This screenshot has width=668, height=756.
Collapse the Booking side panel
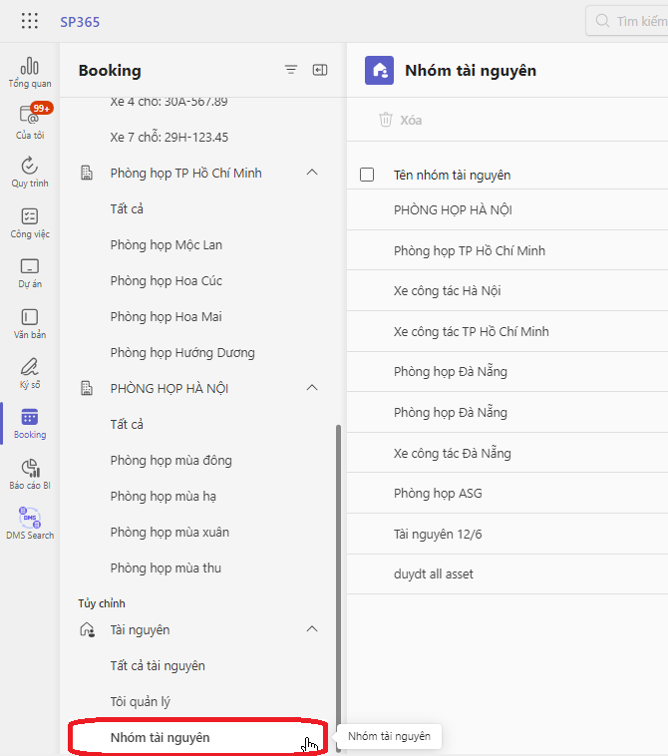tap(320, 70)
